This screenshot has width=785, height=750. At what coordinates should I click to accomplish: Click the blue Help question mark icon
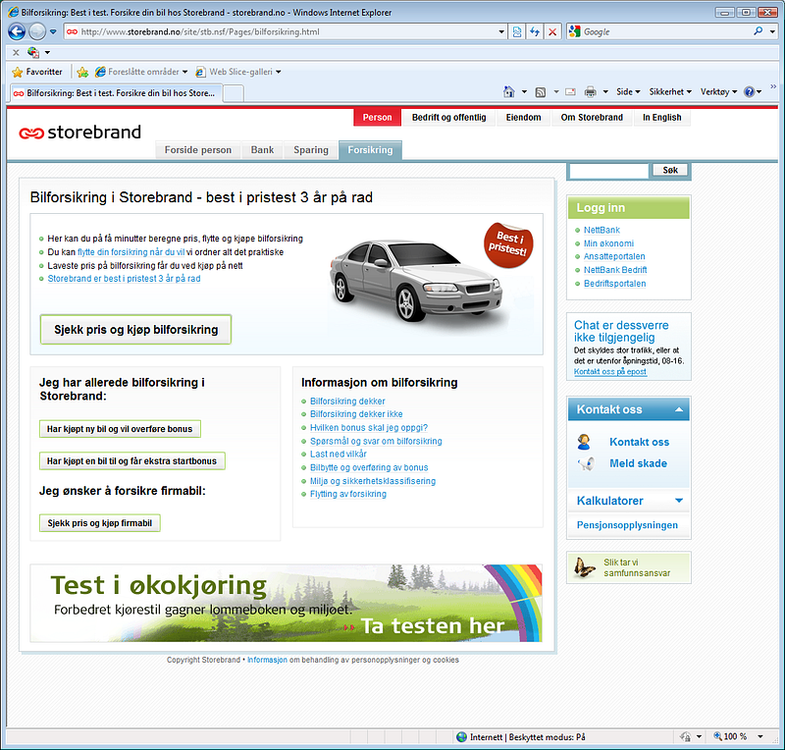749,91
